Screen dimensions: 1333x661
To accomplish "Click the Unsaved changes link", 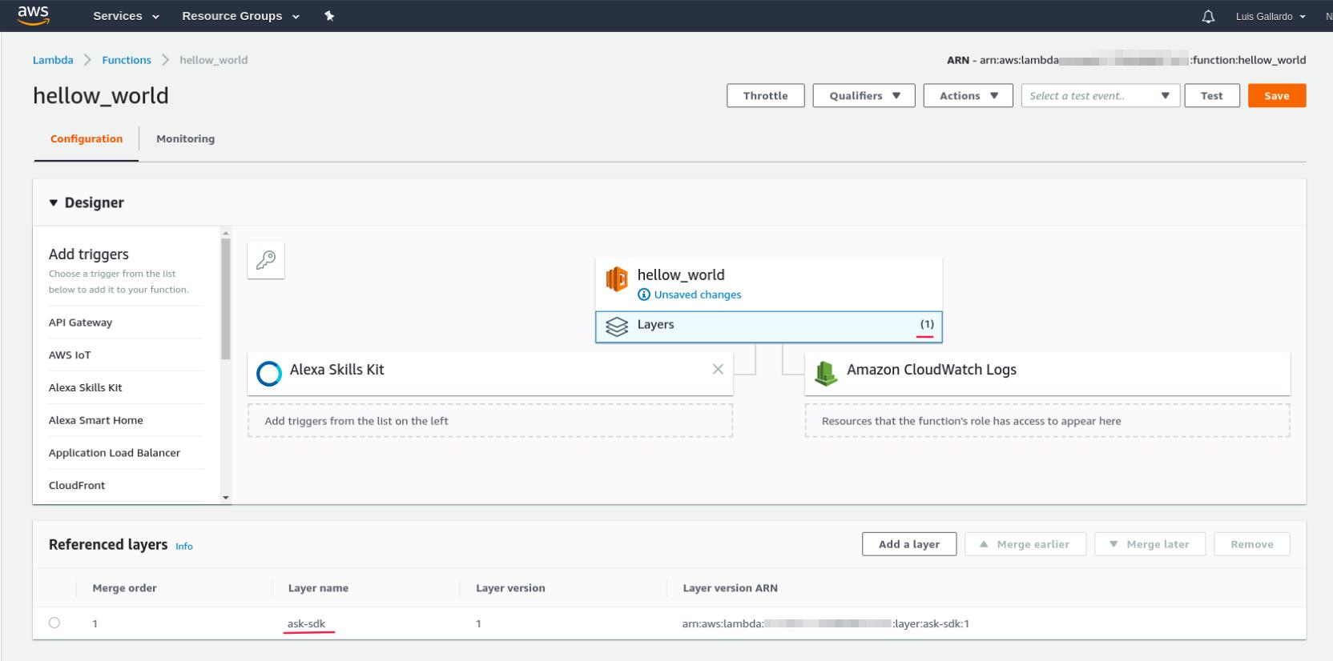I will (697, 294).
